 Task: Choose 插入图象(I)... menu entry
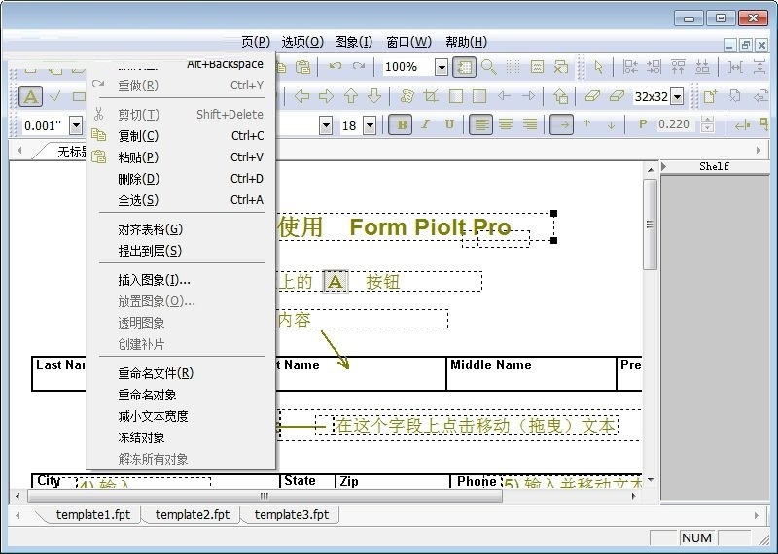coord(181,280)
